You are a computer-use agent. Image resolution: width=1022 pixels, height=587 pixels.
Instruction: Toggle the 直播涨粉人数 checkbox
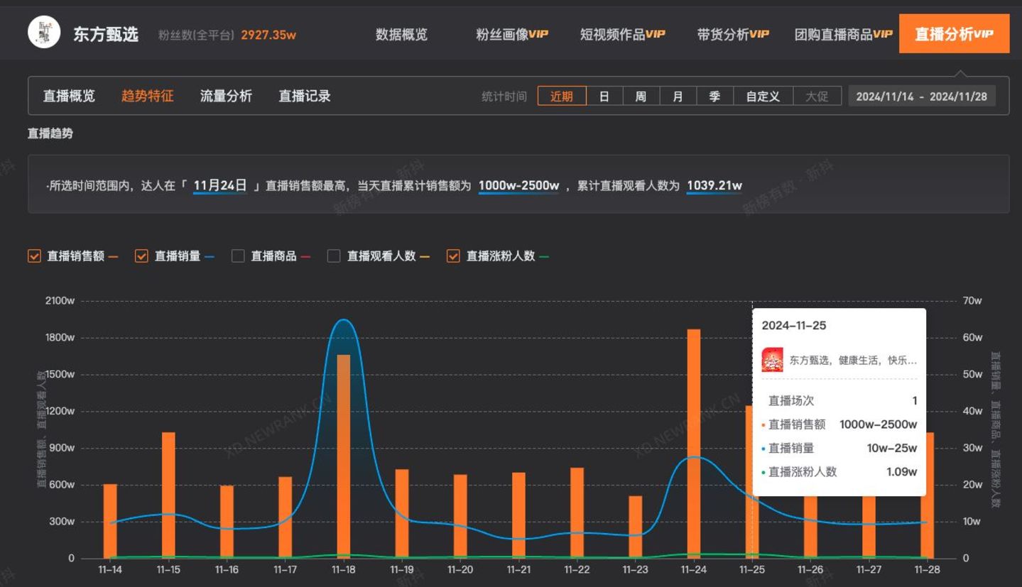[x=453, y=256]
